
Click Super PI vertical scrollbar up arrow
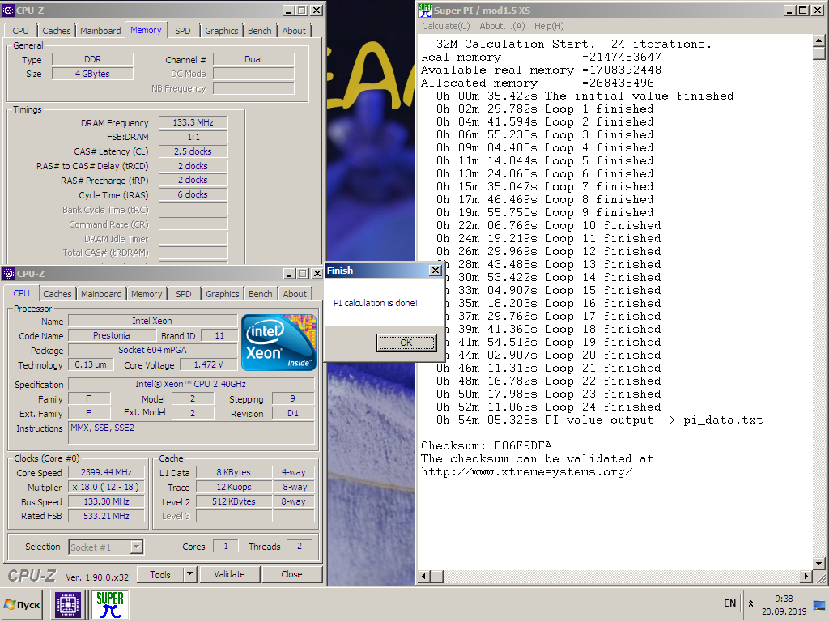point(819,40)
